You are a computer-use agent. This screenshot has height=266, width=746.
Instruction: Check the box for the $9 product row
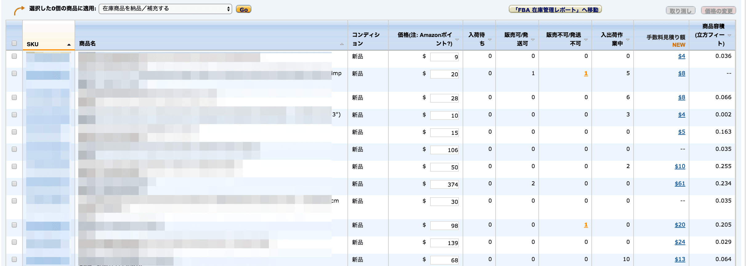point(14,56)
